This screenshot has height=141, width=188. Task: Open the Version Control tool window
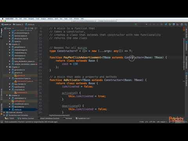26,118
